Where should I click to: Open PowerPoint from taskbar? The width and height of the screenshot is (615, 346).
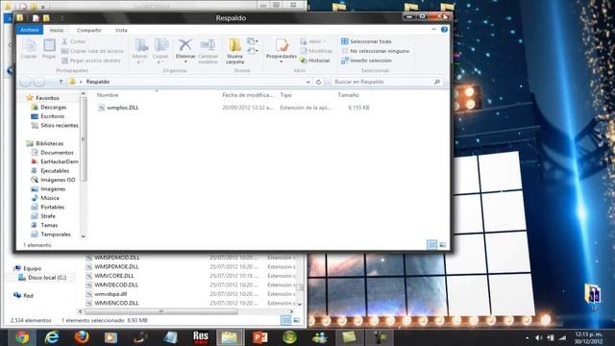tap(259, 337)
